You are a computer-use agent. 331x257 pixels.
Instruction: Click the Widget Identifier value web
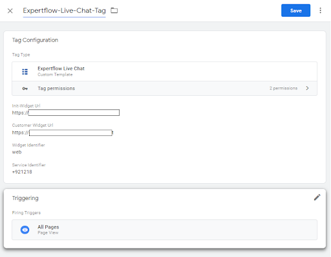tap(17, 152)
